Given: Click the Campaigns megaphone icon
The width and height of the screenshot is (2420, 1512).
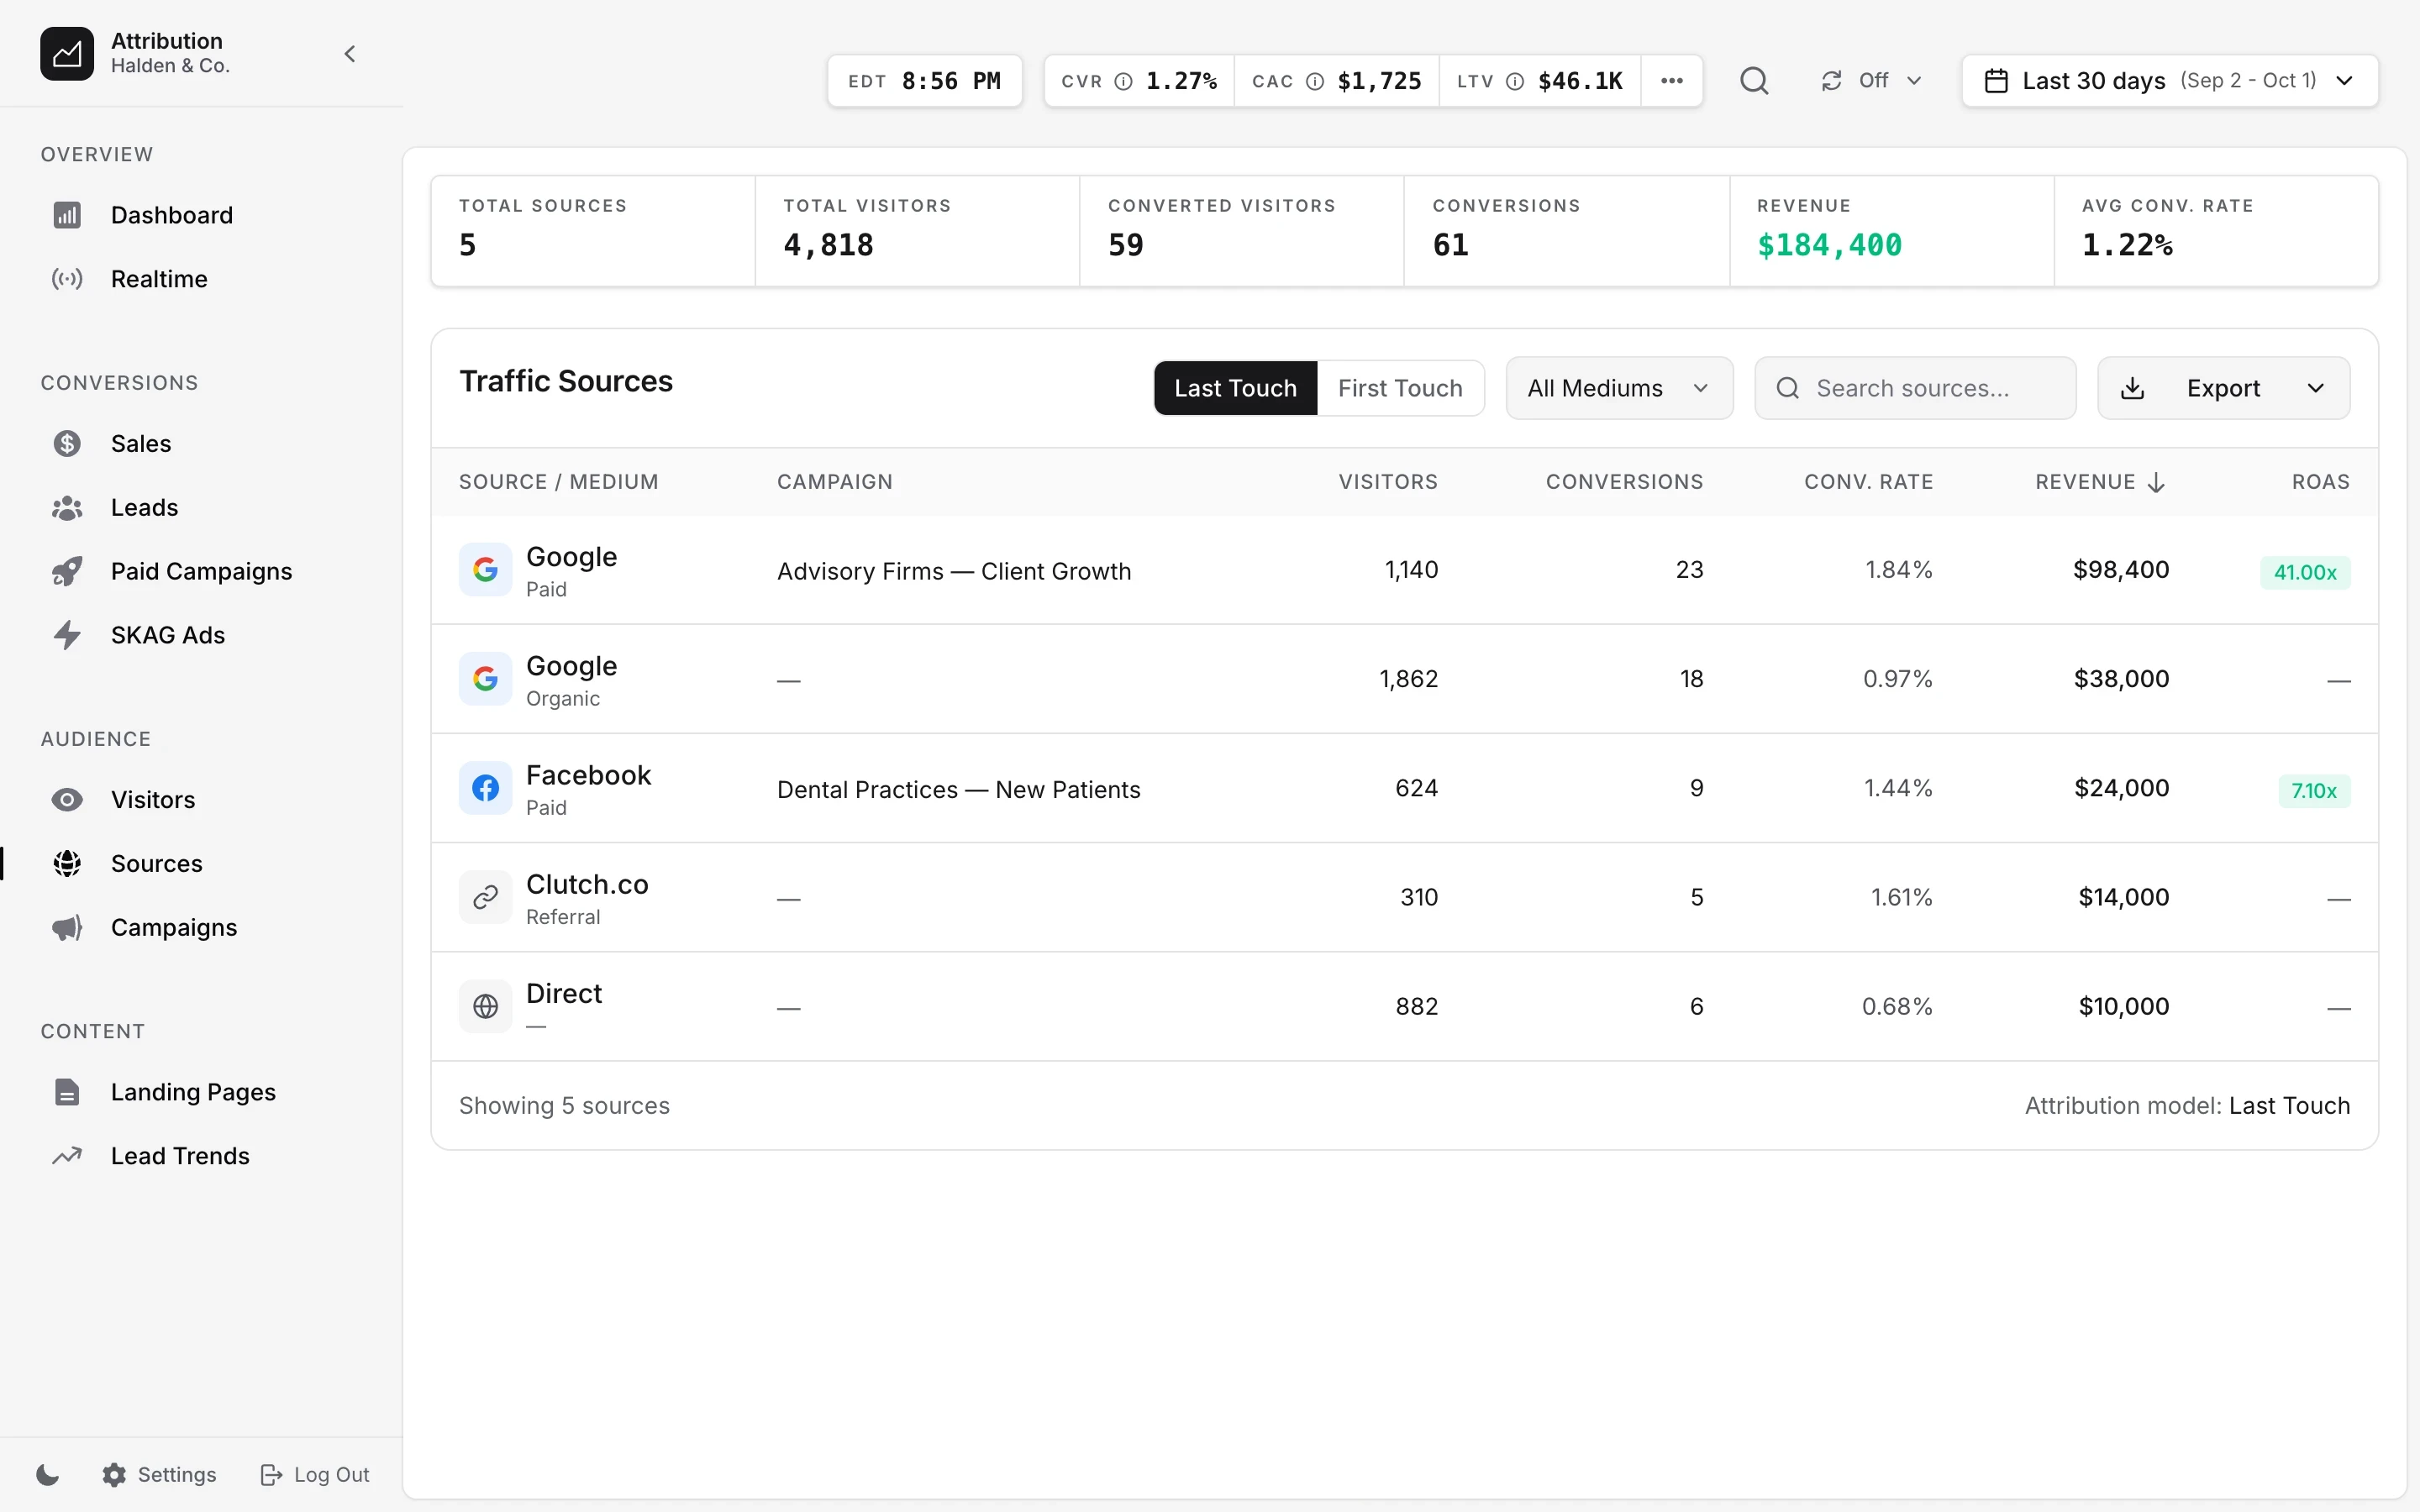Looking at the screenshot, I should coord(67,927).
